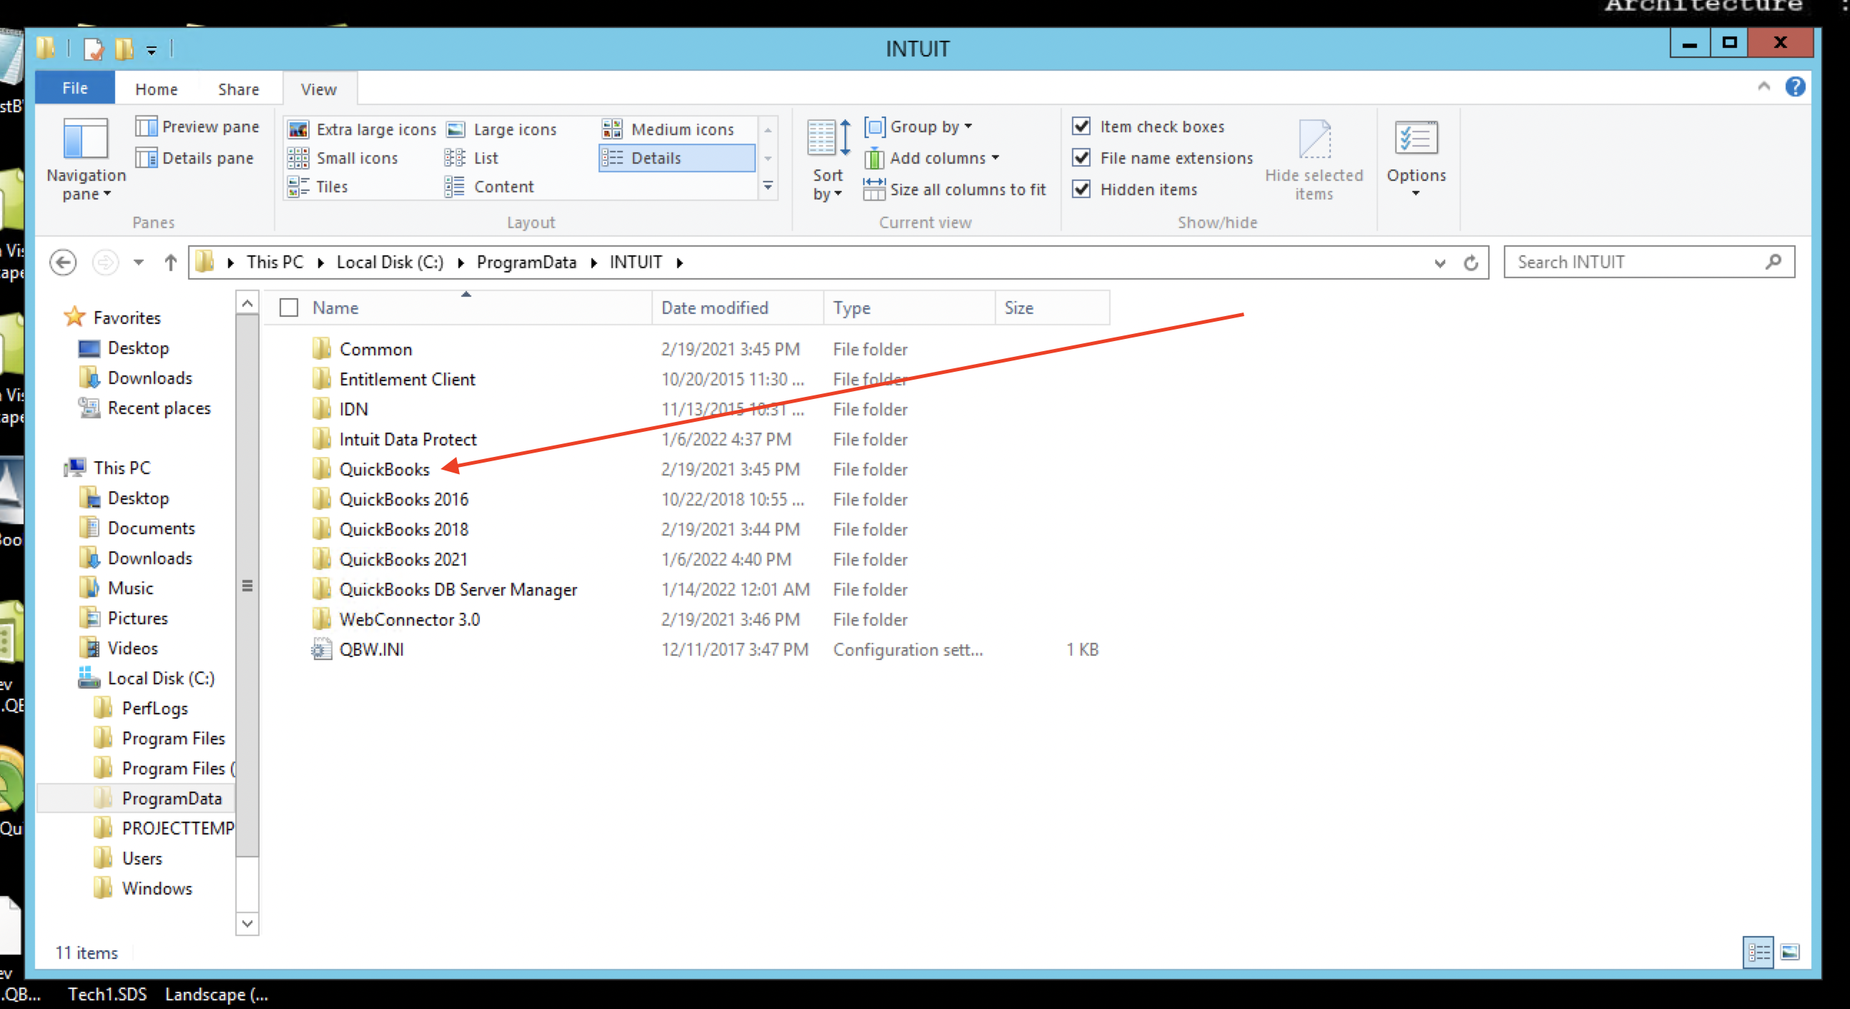Viewport: 1850px width, 1009px height.
Task: Click This PC in address breadcrumb
Action: (x=275, y=263)
